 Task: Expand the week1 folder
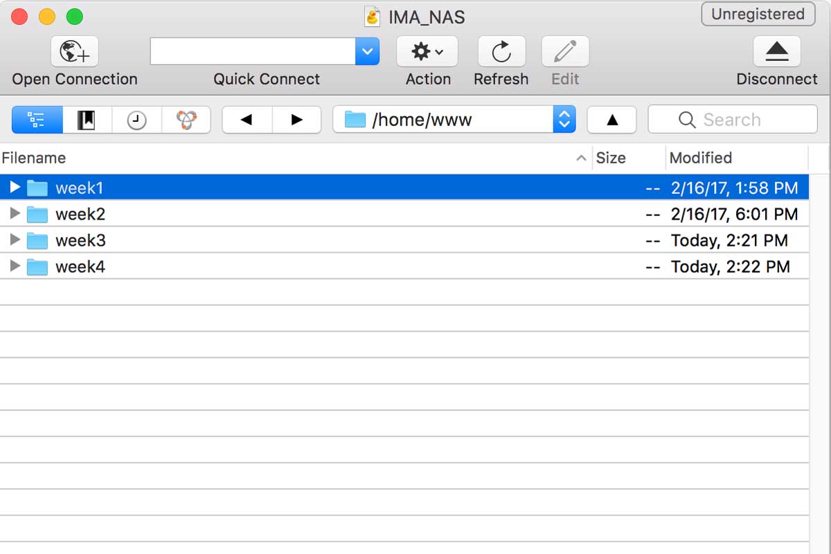15,187
